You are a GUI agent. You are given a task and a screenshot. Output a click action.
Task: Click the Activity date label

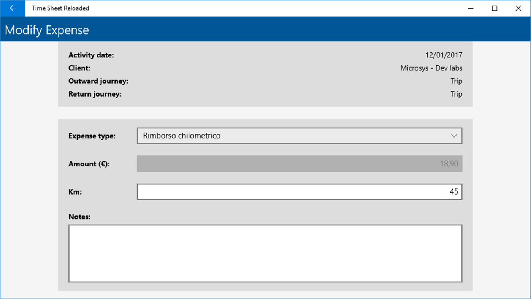(91, 55)
